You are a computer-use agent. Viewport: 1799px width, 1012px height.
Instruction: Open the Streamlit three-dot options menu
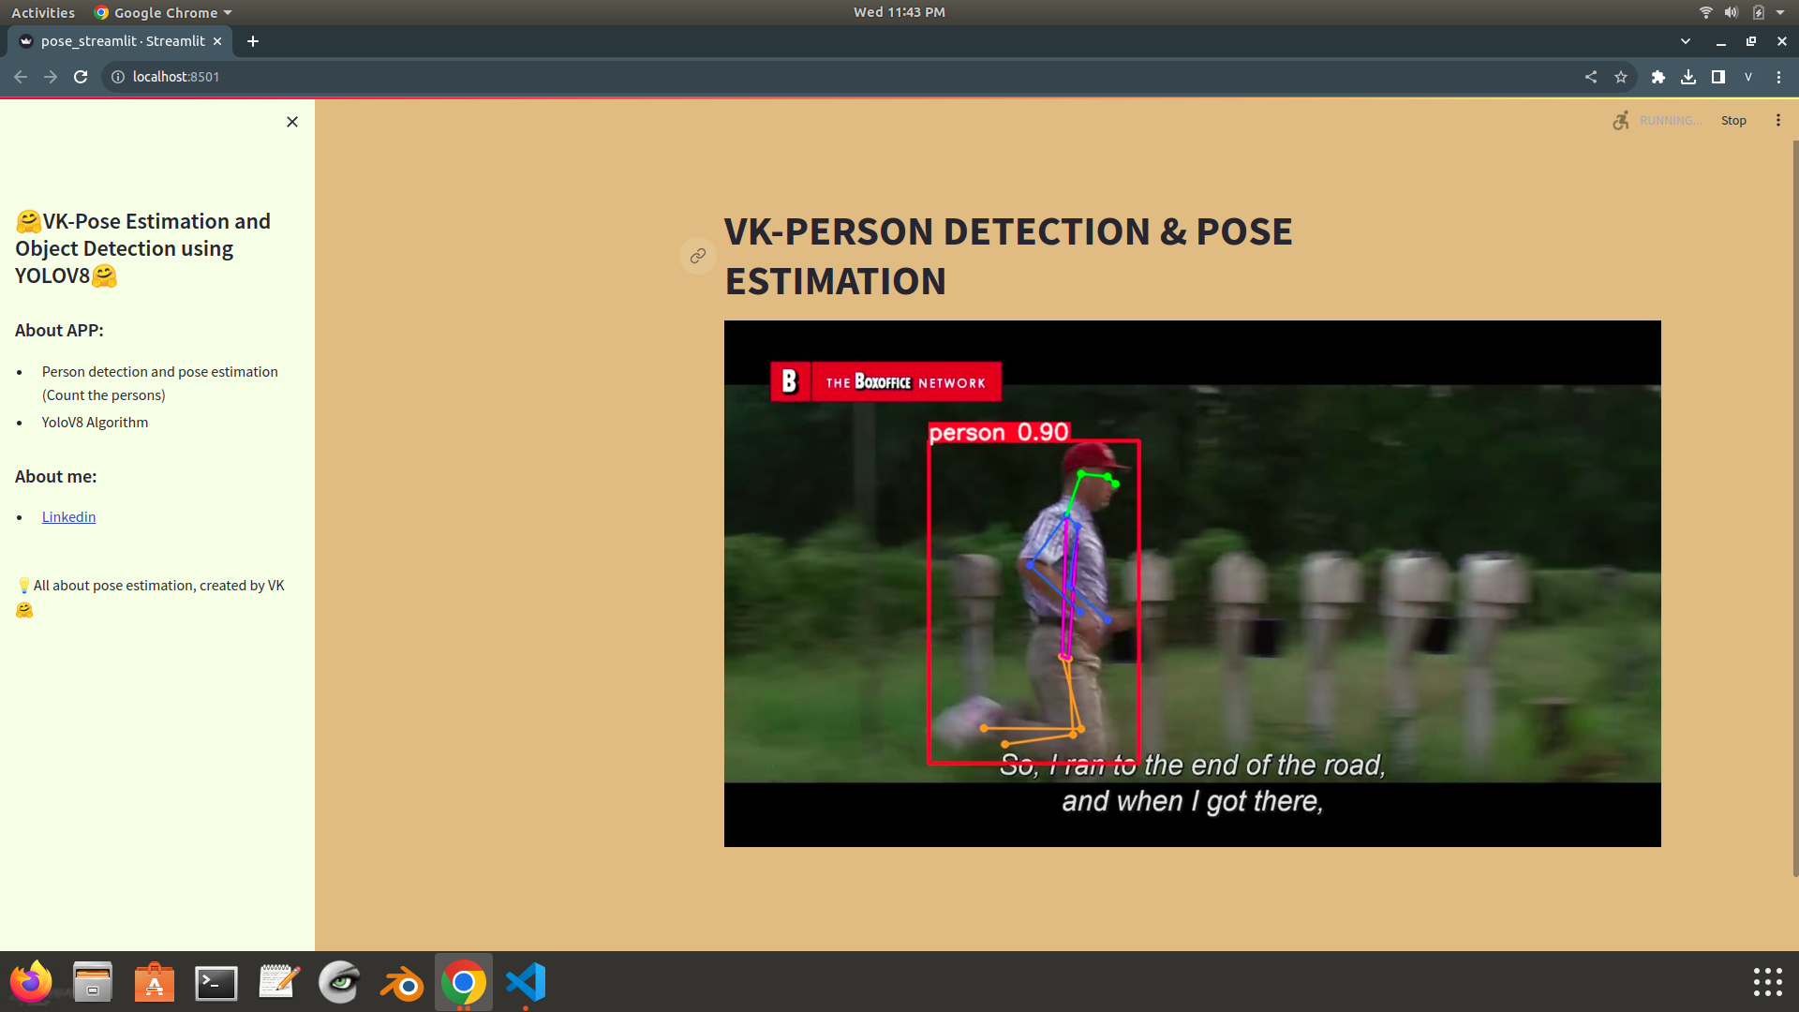point(1778,120)
